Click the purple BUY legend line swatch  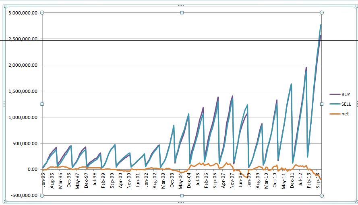335,94
